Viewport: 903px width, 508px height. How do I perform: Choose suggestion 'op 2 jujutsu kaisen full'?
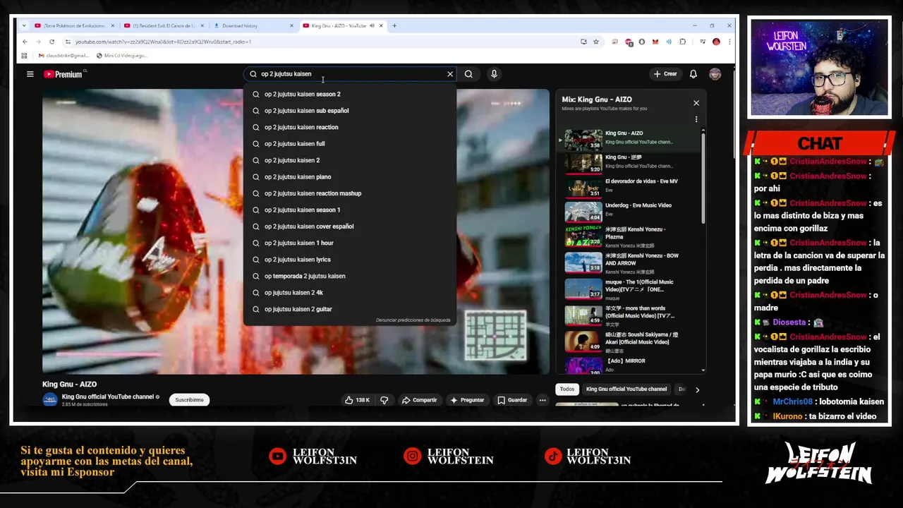(x=351, y=144)
